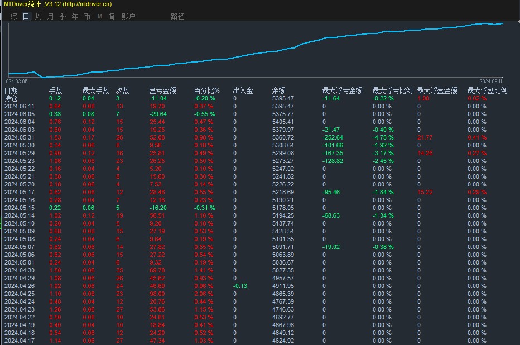520x345 pixels.
Task: Select the 日 daily statistics tab
Action: tap(26, 16)
